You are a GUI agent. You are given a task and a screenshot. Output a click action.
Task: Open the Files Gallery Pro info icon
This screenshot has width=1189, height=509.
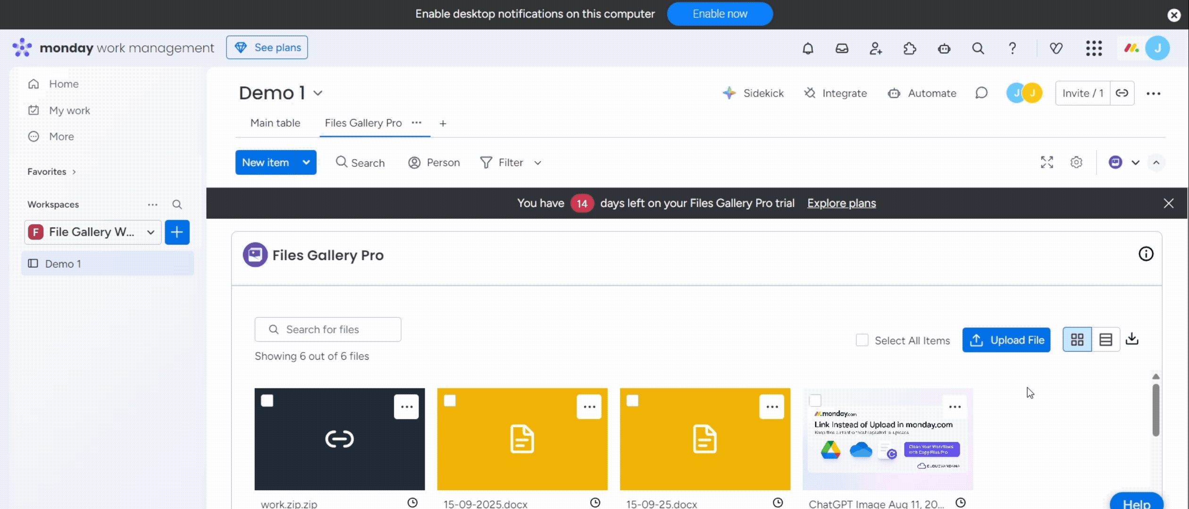pyautogui.click(x=1146, y=254)
